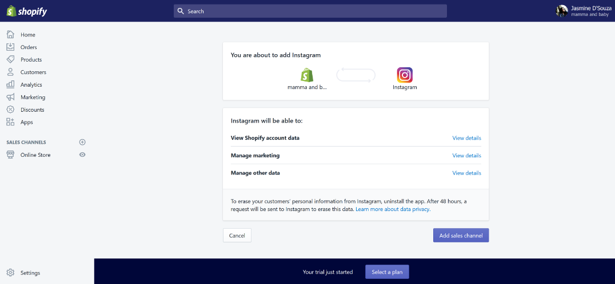615x284 pixels.
Task: Select the Marketing megaphone icon
Action: click(11, 97)
